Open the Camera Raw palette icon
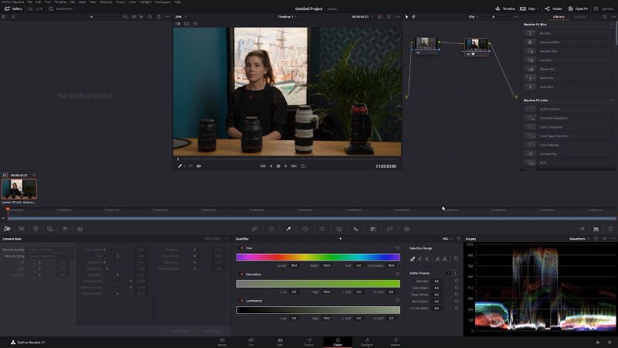 point(7,229)
